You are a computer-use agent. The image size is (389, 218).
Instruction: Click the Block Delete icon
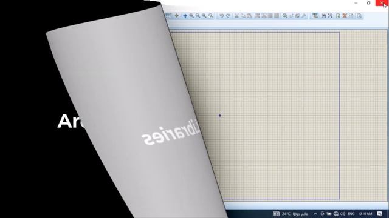[277, 16]
